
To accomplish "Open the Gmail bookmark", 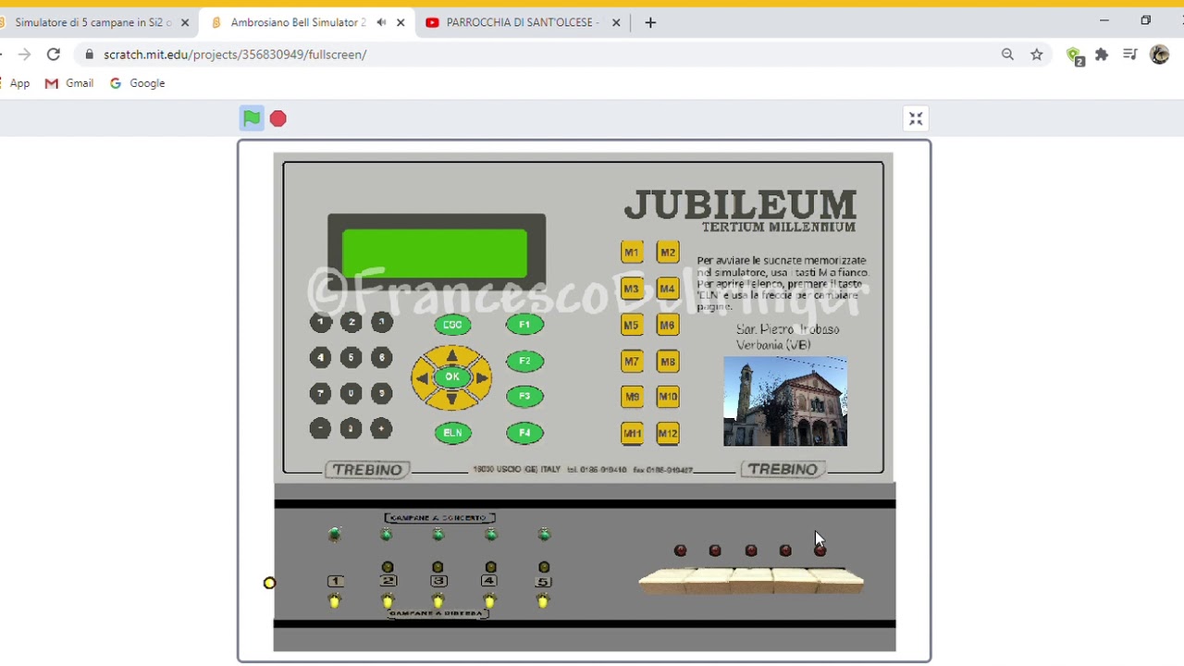I will [69, 83].
